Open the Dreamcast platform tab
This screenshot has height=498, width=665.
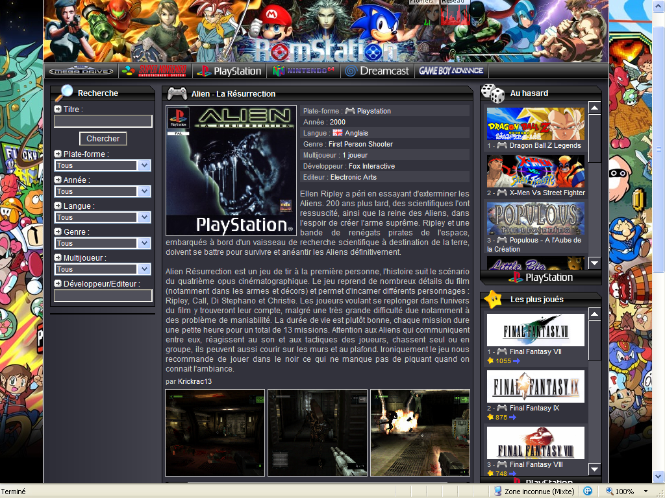point(377,71)
